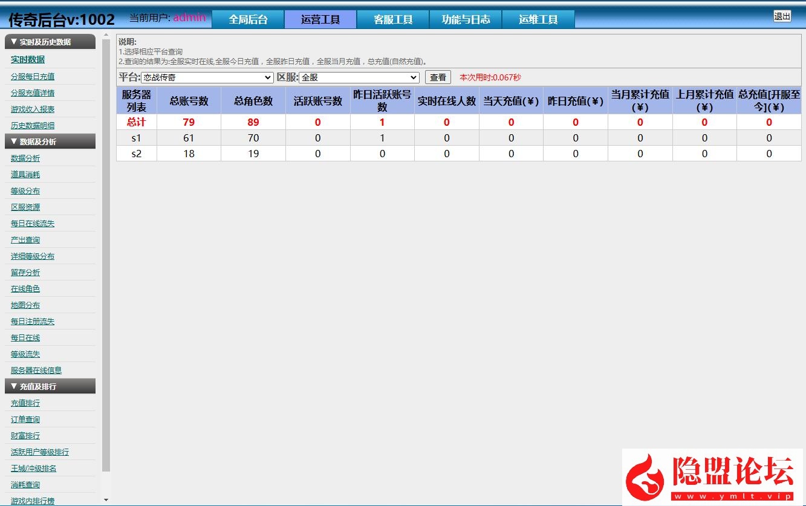Open the 留存分析 sidebar link

25,273
